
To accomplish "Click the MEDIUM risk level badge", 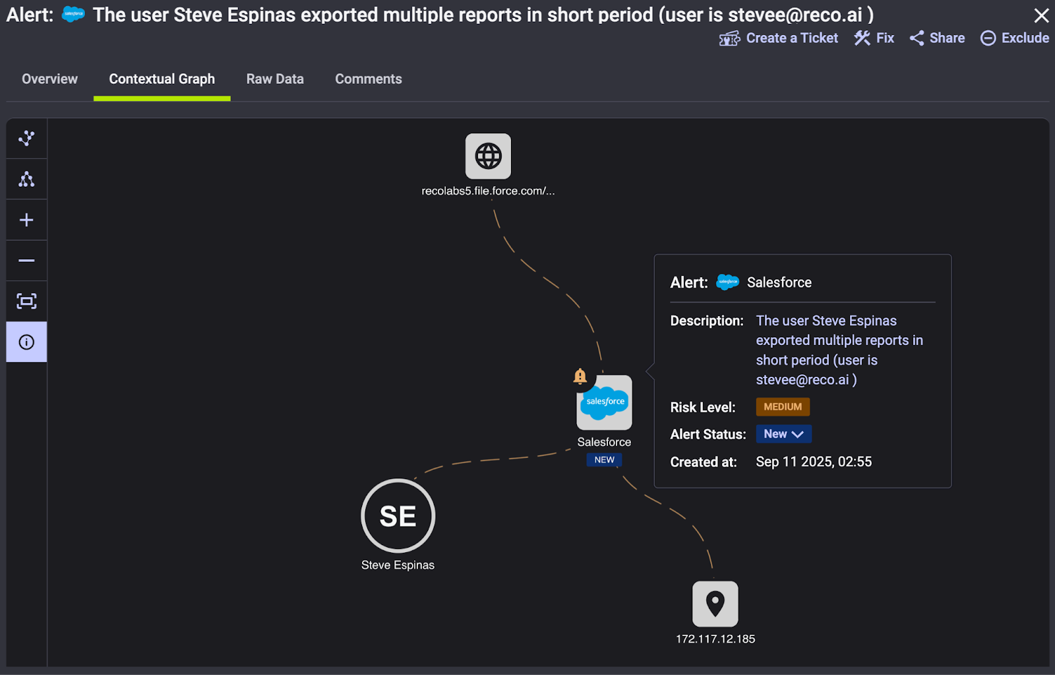I will 783,406.
